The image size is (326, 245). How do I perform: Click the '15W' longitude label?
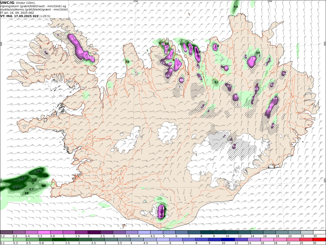tap(270, 1)
